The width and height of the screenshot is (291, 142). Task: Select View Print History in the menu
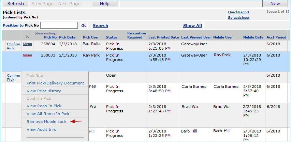[44, 91]
